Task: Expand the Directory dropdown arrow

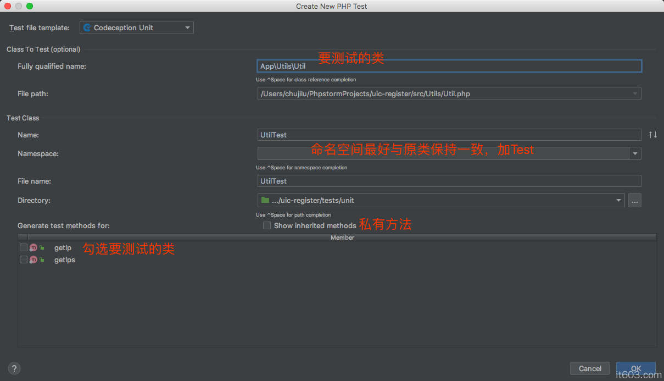Action: pyautogui.click(x=618, y=201)
